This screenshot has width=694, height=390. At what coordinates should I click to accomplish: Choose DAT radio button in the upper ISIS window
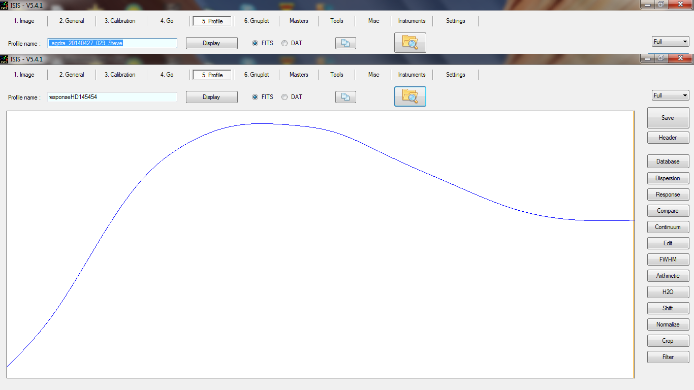tap(285, 43)
